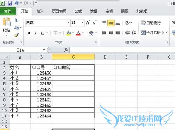
Task: Select cell containing QQ邮箱
Action: coord(73,67)
